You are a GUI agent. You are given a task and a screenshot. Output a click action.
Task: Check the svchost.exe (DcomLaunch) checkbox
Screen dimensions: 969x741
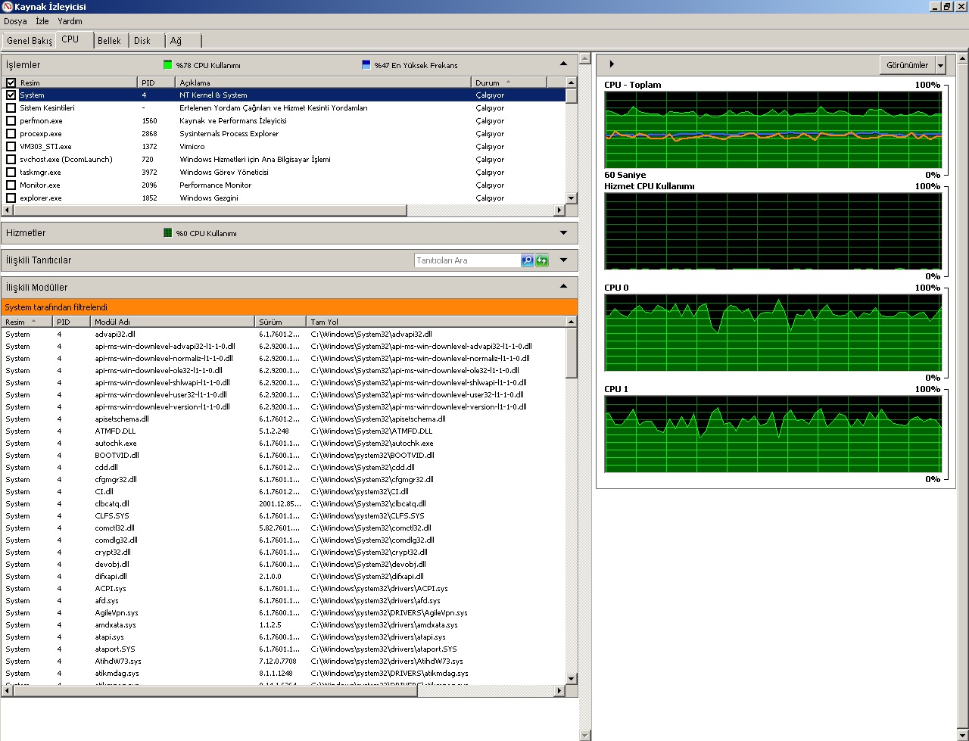coord(11,160)
